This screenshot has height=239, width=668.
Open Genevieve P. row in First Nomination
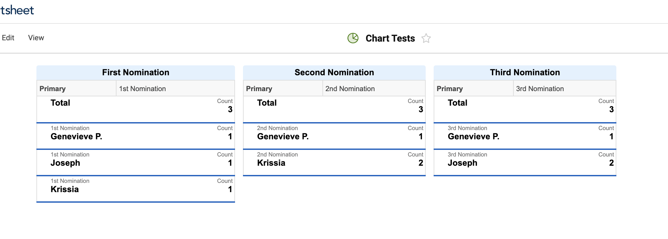pos(76,136)
